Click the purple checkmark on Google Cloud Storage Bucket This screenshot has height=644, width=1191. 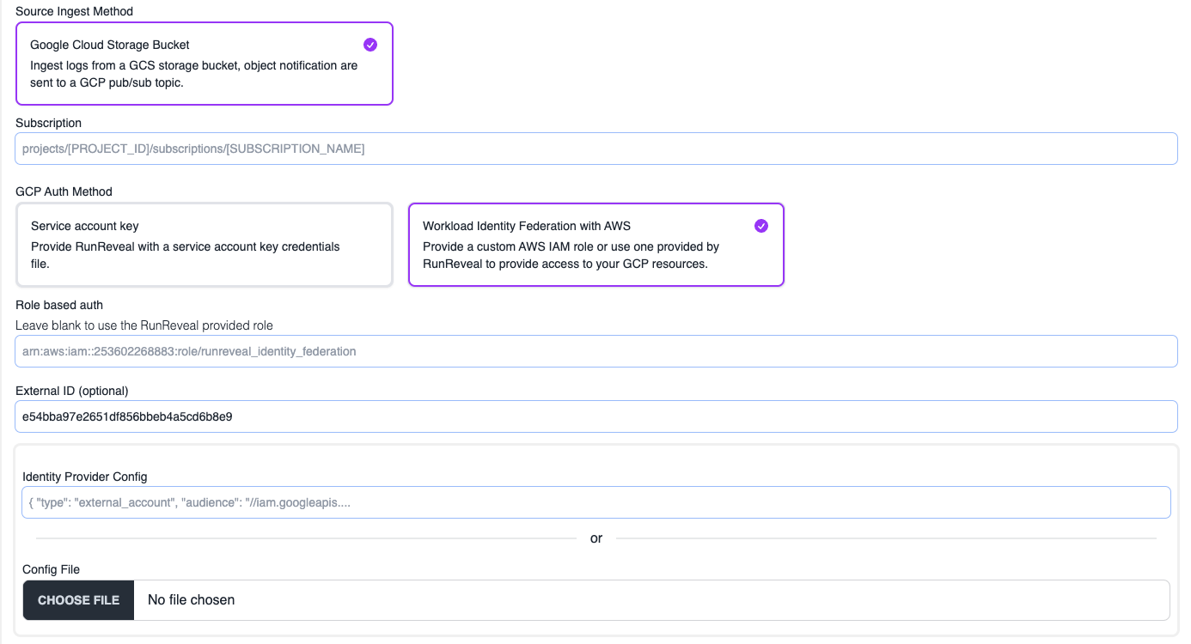pos(370,44)
